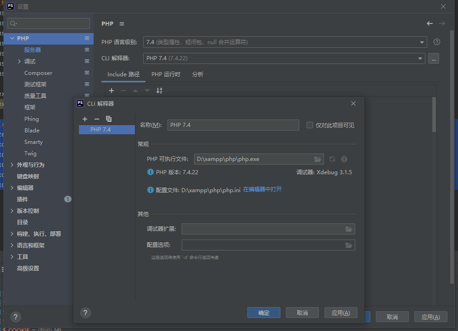Select PHP 7.4 in interpreter list
Viewport: 458px width, 331px height.
(x=107, y=130)
